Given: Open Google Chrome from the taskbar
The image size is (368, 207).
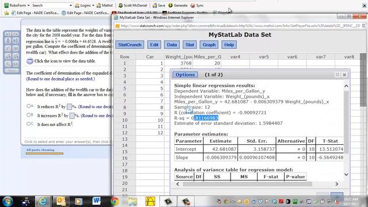Looking at the screenshot, I should [x=114, y=201].
